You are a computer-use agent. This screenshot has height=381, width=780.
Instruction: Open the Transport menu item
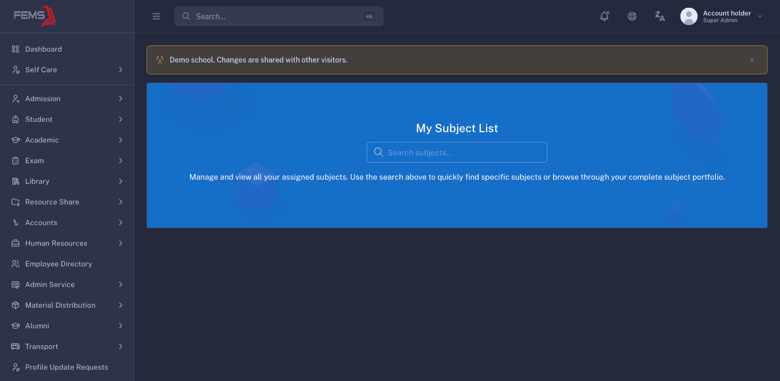[67, 346]
